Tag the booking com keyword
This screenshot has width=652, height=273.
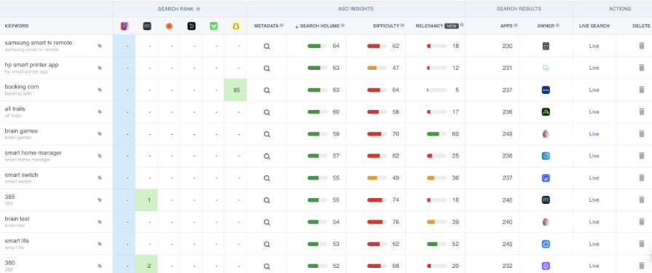tap(100, 90)
